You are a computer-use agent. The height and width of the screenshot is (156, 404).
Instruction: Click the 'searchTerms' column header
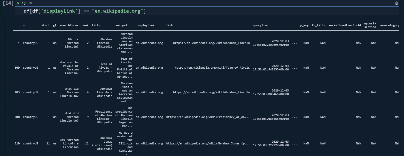(69, 25)
